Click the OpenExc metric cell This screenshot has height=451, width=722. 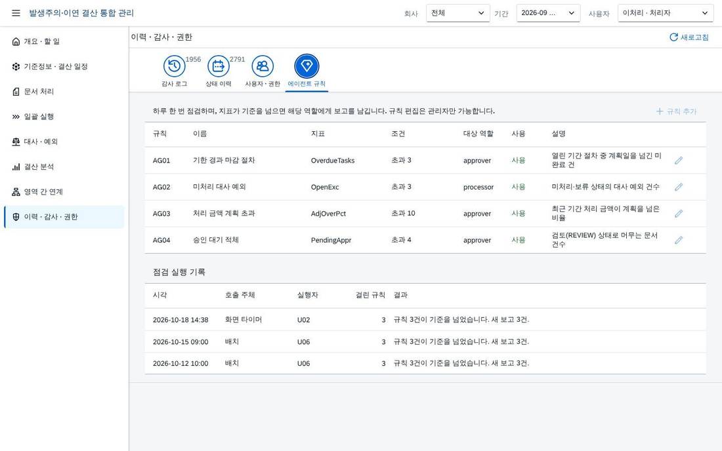pyautogui.click(x=325, y=187)
